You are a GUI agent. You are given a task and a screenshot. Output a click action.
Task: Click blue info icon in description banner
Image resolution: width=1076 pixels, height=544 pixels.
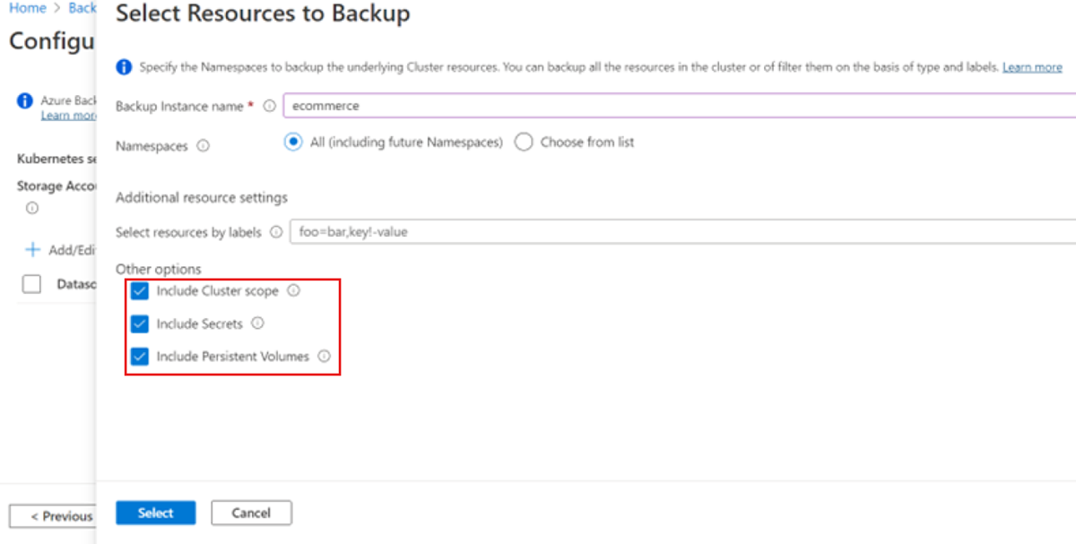124,67
